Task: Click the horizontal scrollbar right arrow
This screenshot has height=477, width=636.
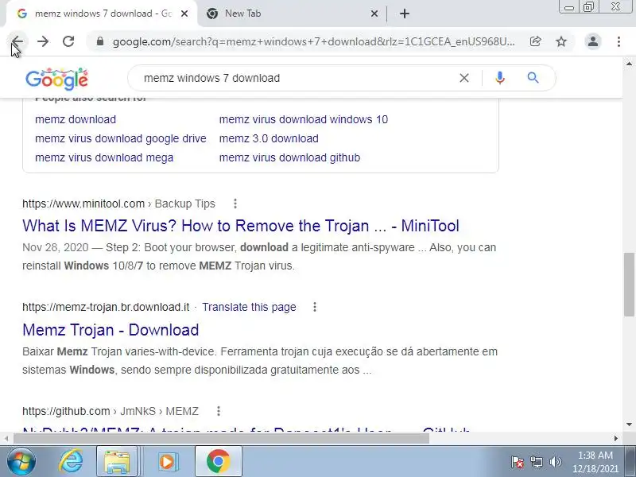Action: click(615, 438)
